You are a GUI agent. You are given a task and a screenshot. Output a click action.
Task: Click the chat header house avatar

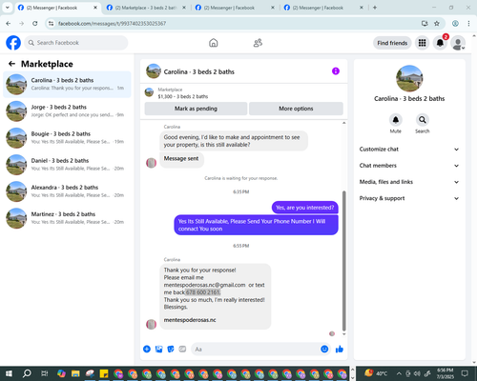(x=154, y=71)
